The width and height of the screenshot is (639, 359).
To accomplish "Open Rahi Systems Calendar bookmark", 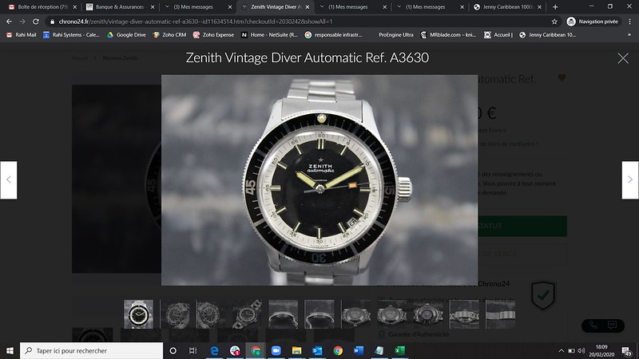I will [x=71, y=35].
